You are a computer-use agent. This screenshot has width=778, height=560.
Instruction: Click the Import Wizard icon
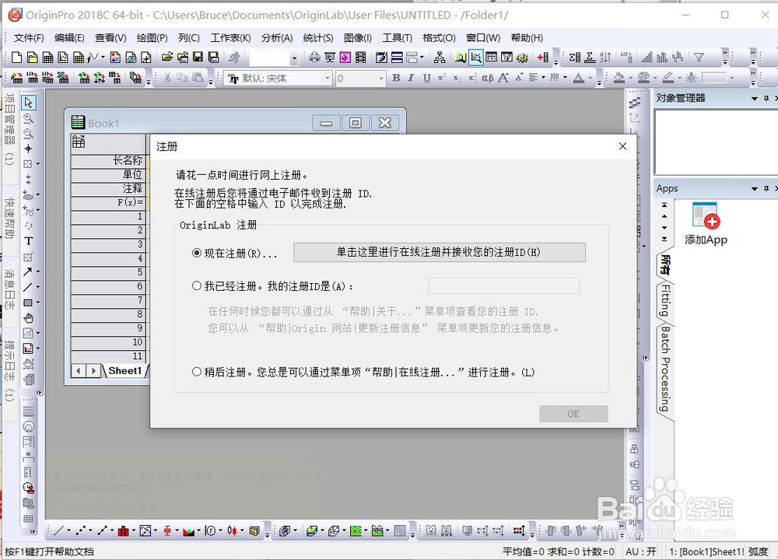click(x=16, y=78)
